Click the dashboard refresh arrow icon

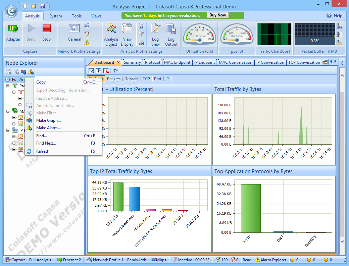(115, 70)
